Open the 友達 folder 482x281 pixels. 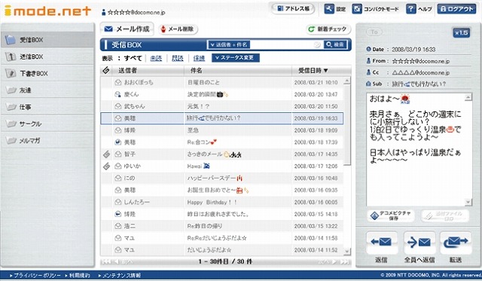(47, 90)
